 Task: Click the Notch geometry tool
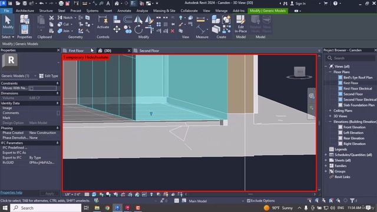tap(65, 18)
